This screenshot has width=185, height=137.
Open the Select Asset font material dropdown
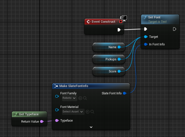click(73, 112)
